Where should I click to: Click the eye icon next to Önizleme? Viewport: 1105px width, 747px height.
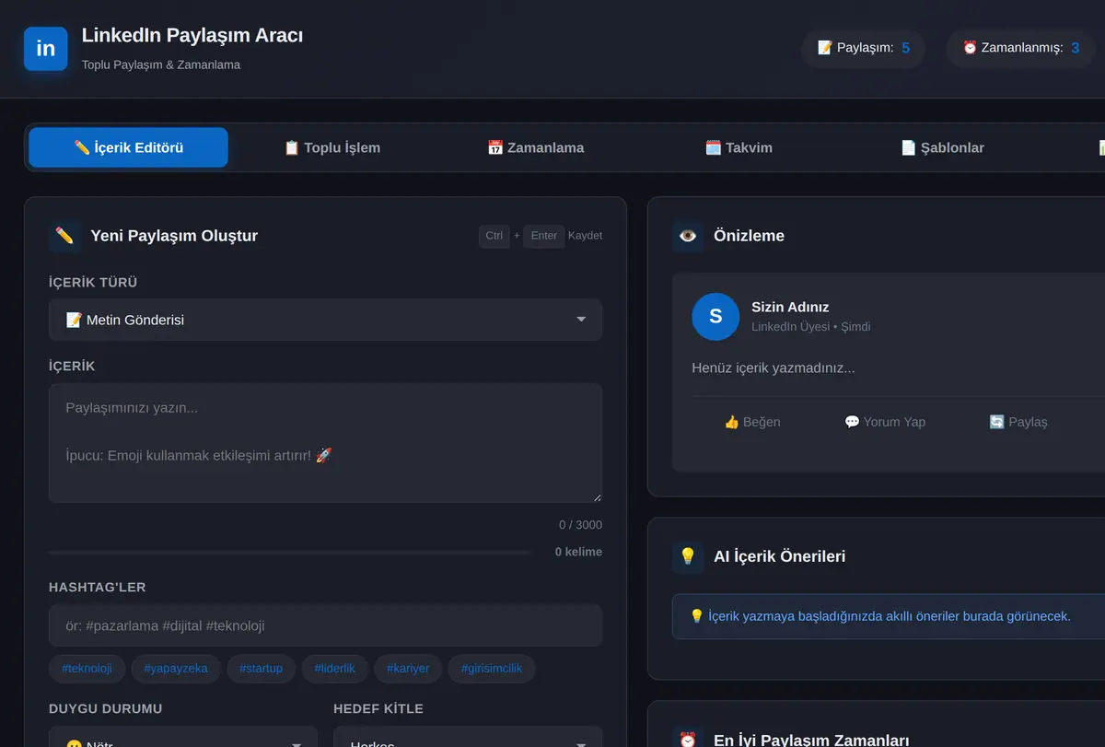pyautogui.click(x=688, y=236)
